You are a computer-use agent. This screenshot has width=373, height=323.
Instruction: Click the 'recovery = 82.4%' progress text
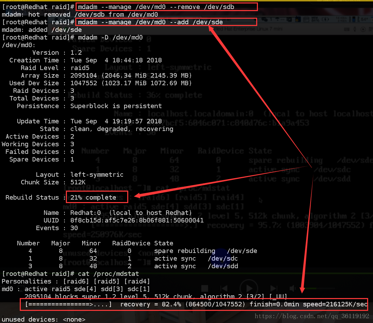150,304
